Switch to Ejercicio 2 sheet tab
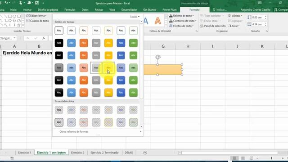 click(78, 153)
